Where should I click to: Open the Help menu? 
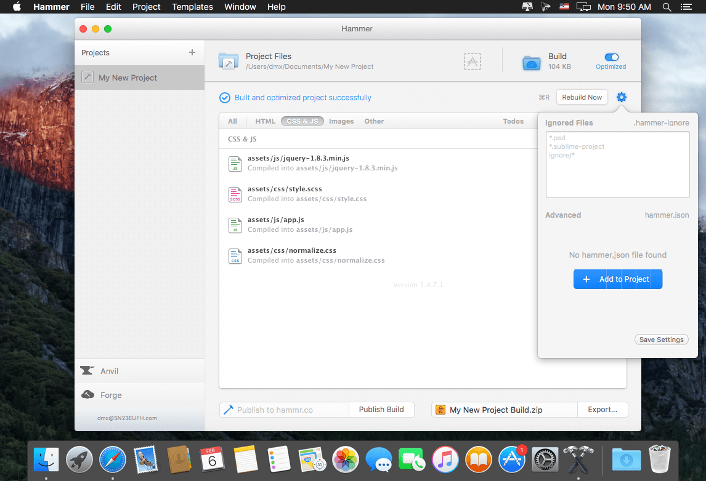pyautogui.click(x=276, y=7)
